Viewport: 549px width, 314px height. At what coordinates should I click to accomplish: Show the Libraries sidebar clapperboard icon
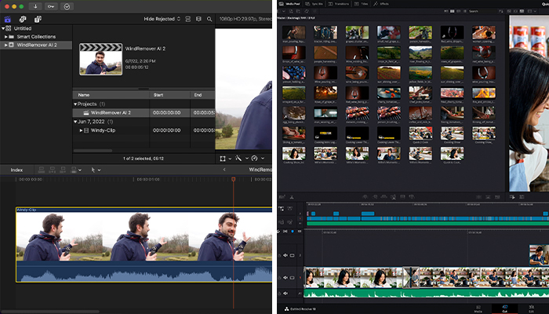coord(7,19)
